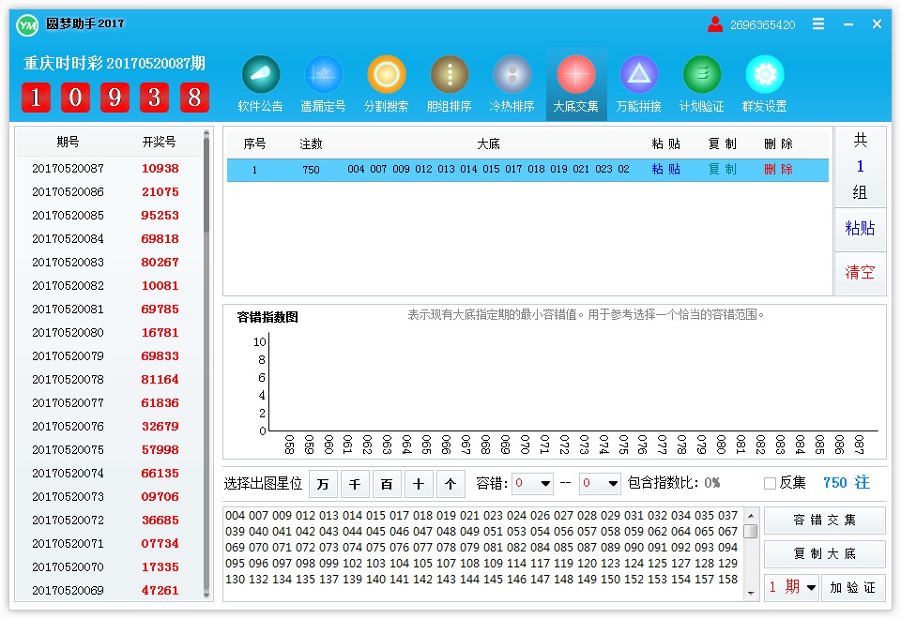This screenshot has height=619, width=901.
Task: Run the 容错交集 intersection
Action: [x=824, y=520]
